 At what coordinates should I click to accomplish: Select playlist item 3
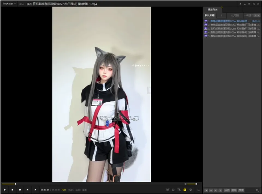pyautogui.click(x=232, y=29)
